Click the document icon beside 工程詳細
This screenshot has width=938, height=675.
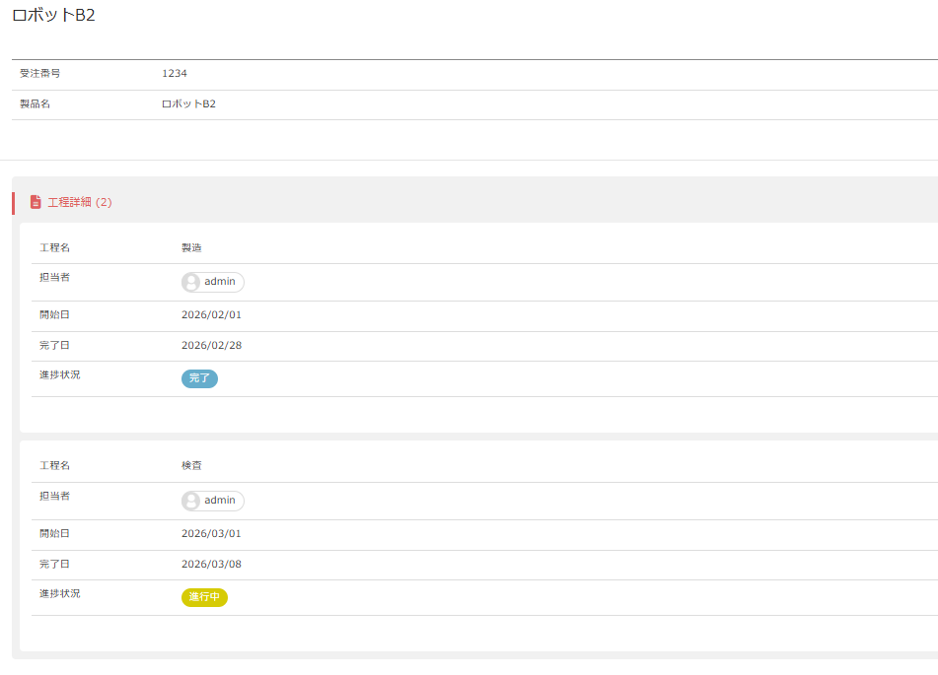(36, 202)
